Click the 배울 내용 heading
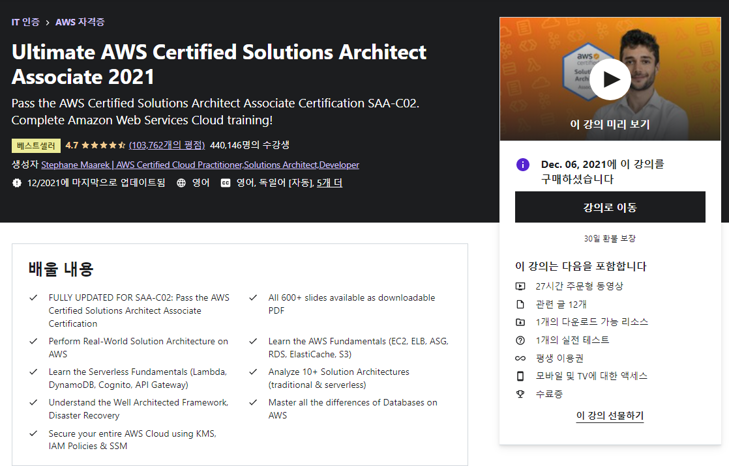This screenshot has height=466, width=729. pyautogui.click(x=61, y=269)
